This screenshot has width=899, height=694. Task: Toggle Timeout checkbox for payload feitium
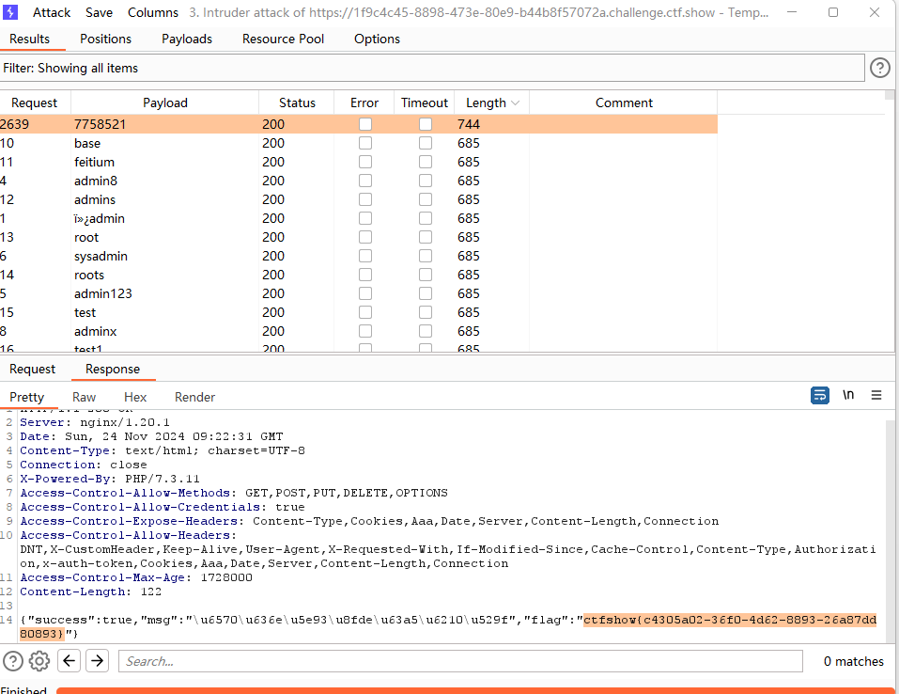(x=426, y=162)
